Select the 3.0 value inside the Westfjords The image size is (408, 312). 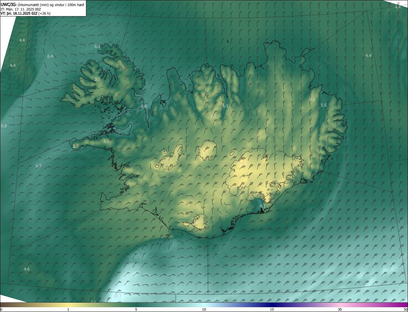pos(98,79)
